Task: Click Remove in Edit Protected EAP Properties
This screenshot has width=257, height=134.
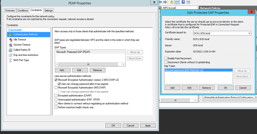Action: pyautogui.click(x=207, y=88)
